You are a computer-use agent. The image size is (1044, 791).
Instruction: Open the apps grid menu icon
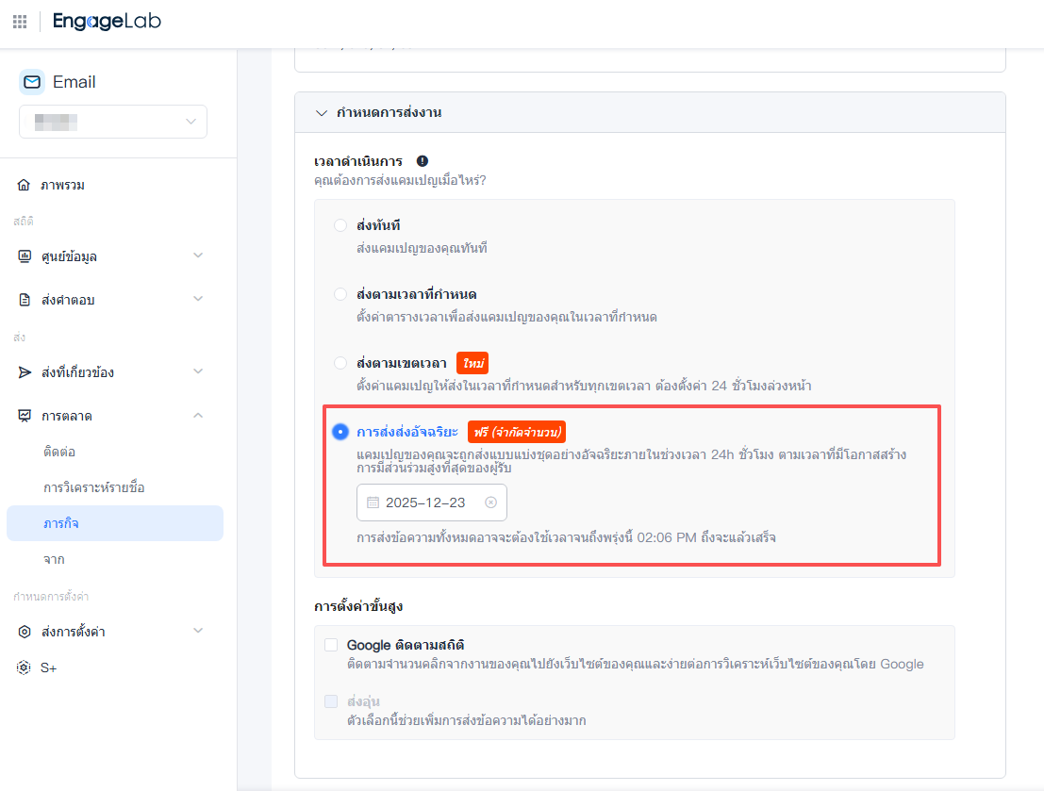click(x=20, y=22)
